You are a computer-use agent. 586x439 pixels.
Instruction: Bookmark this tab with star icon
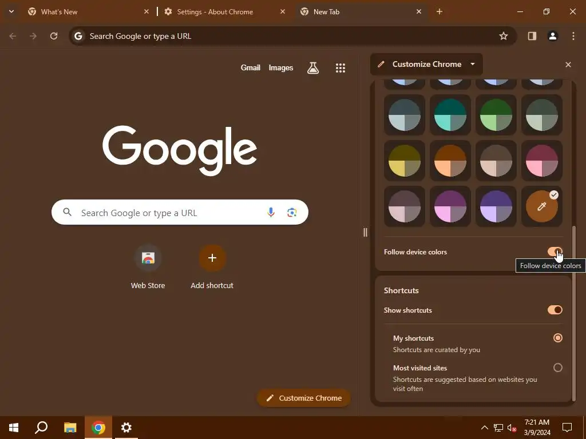(x=504, y=36)
